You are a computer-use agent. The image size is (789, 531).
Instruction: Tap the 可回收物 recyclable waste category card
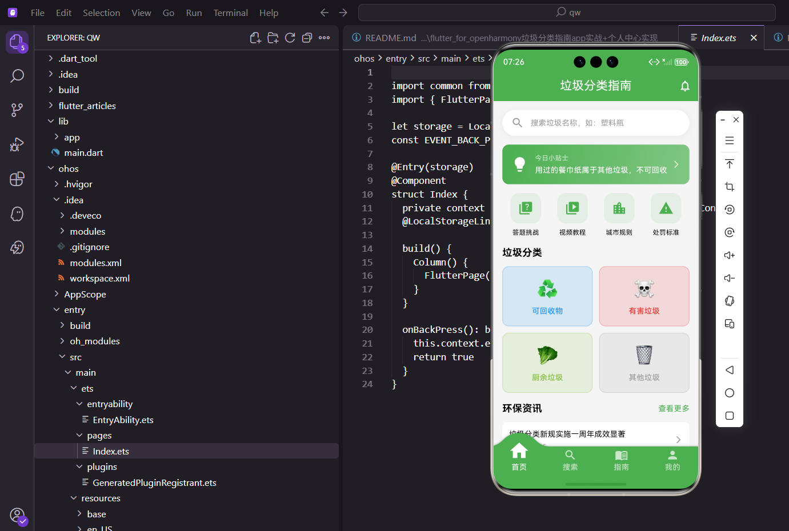(547, 296)
